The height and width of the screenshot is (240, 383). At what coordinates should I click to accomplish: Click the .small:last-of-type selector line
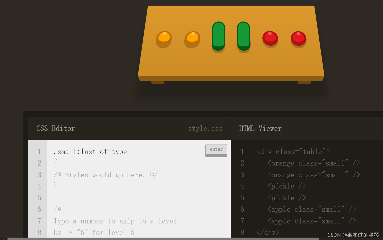pyautogui.click(x=90, y=151)
